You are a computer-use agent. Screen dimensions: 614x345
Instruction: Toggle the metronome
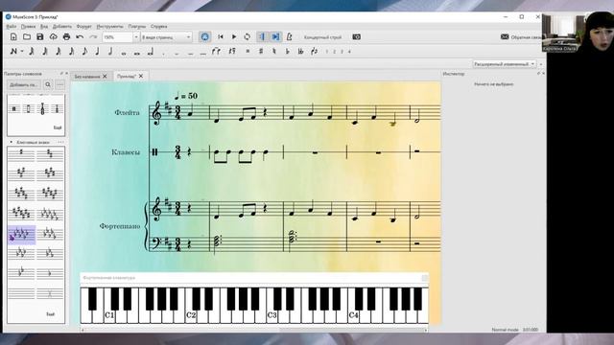tap(290, 37)
